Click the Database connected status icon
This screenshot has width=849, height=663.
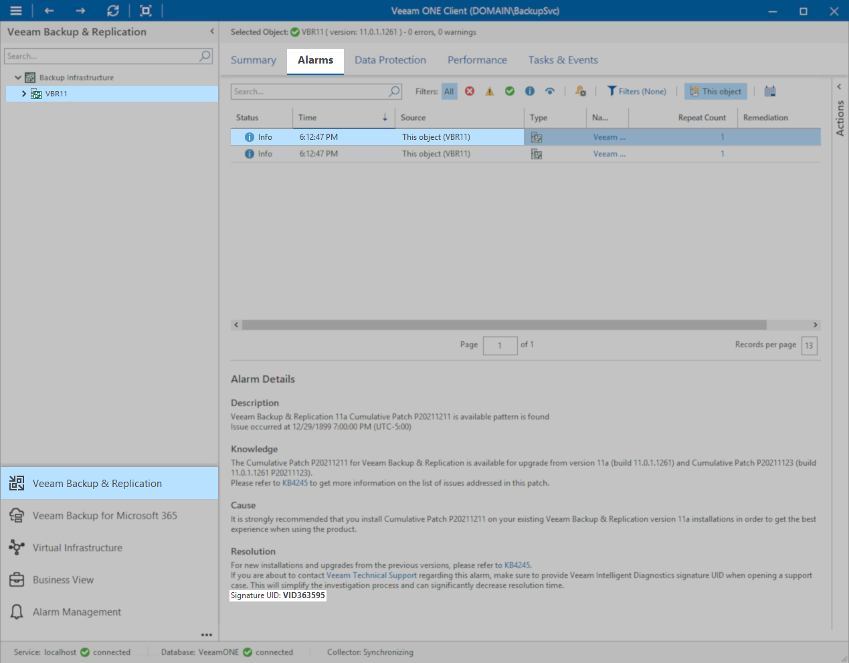pyautogui.click(x=248, y=652)
